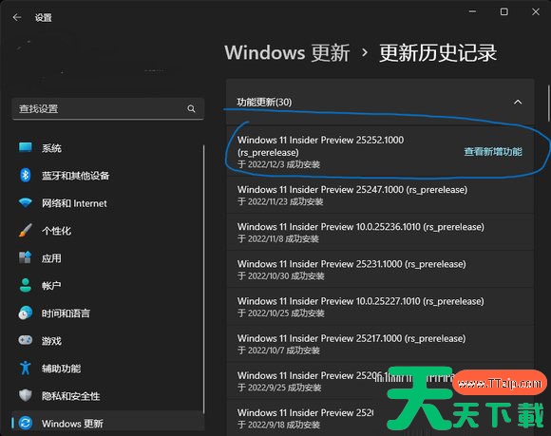551x436 pixels.
Task: Click the Wi-Fi network icon
Action: pos(26,202)
